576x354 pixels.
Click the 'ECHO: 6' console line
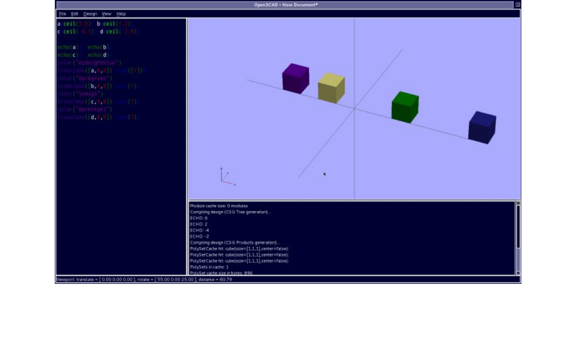pyautogui.click(x=199, y=218)
